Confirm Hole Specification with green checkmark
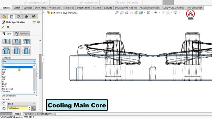The height and width of the screenshot is (119, 212). point(3,27)
